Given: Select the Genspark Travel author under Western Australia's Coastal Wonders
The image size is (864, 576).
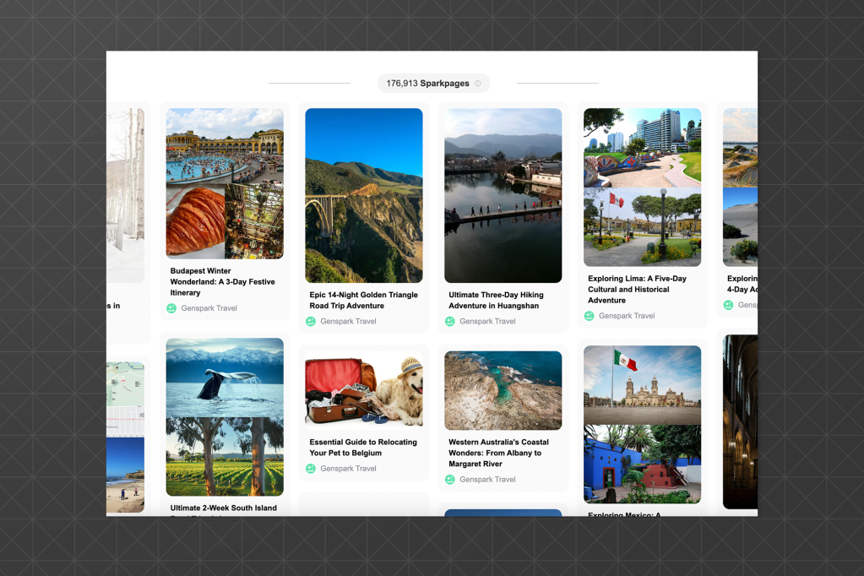Looking at the screenshot, I should point(487,480).
